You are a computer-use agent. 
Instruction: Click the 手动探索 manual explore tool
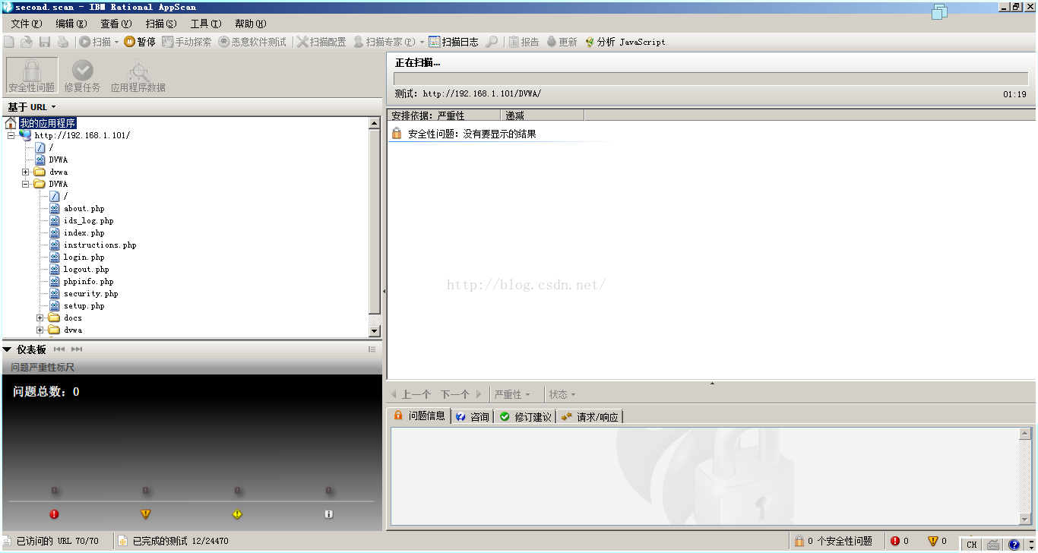187,42
